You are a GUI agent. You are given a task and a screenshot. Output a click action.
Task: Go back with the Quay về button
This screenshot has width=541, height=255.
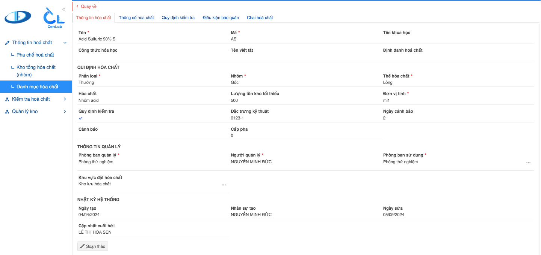86,6
